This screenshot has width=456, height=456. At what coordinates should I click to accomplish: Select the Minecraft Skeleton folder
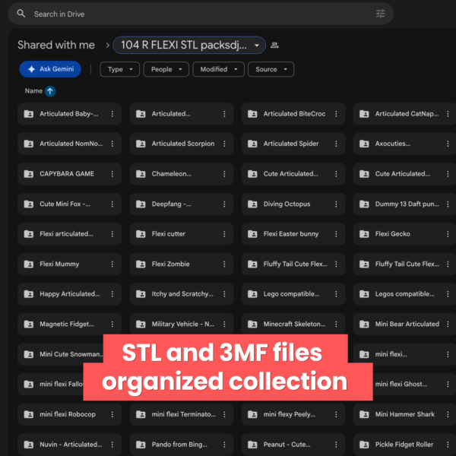[x=293, y=324]
